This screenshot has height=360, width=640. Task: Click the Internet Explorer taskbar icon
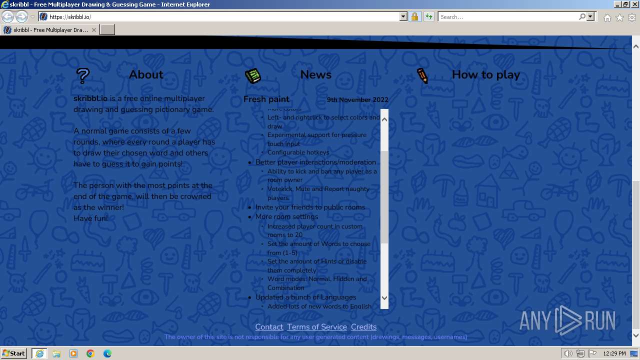[39, 353]
